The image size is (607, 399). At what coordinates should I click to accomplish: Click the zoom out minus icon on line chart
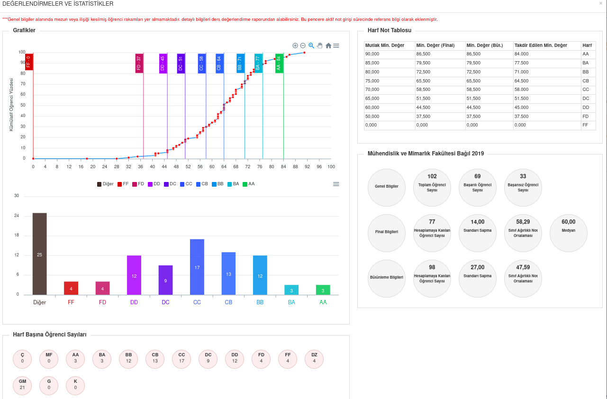[303, 45]
